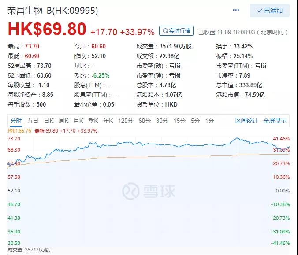
Task: Toggle the 已添加 watchlist button
Action: click(269, 11)
